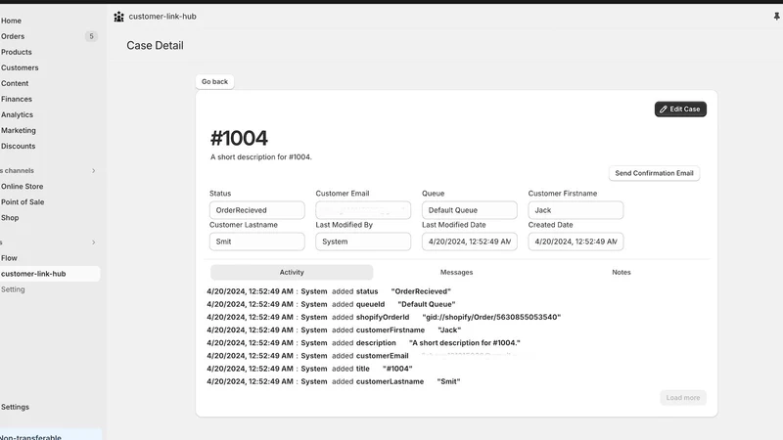Image resolution: width=783 pixels, height=440 pixels.
Task: Click the customer-link-hub title in header
Action: pos(162,17)
